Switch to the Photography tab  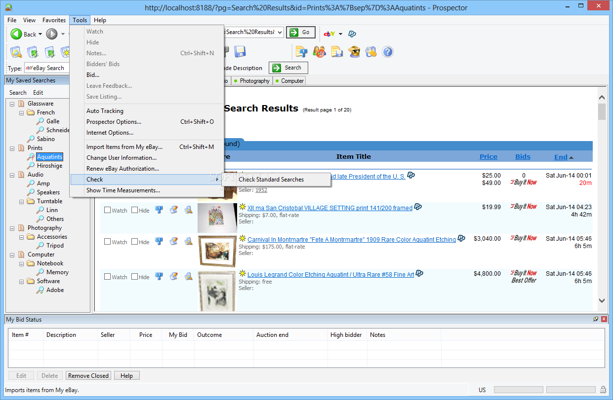[x=252, y=80]
